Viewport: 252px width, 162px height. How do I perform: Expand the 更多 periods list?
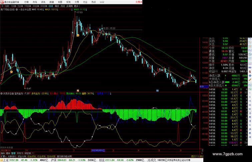pyautogui.click(x=77, y=6)
